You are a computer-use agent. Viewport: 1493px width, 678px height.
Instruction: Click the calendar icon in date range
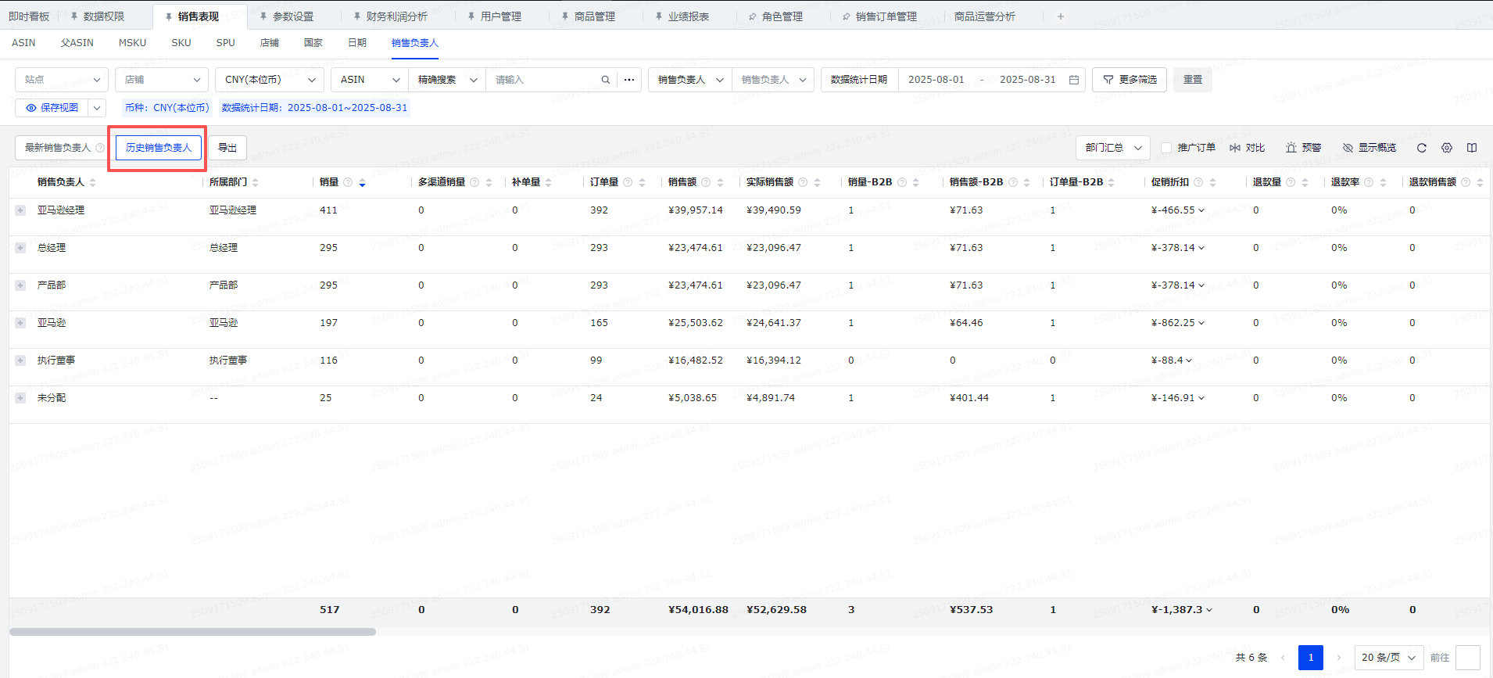tap(1074, 80)
